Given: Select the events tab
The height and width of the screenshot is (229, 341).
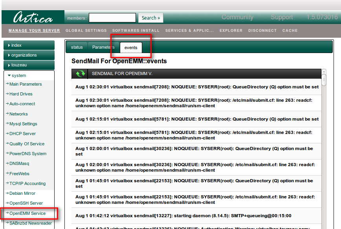Looking at the screenshot, I should [131, 48].
